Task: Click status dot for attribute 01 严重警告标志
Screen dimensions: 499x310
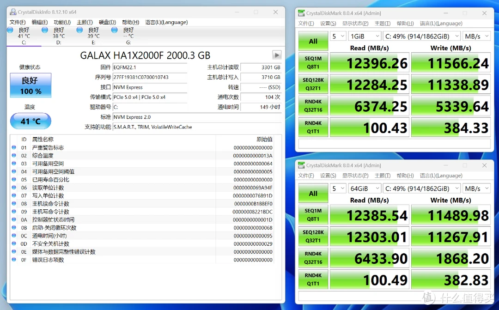Action: 14,147
